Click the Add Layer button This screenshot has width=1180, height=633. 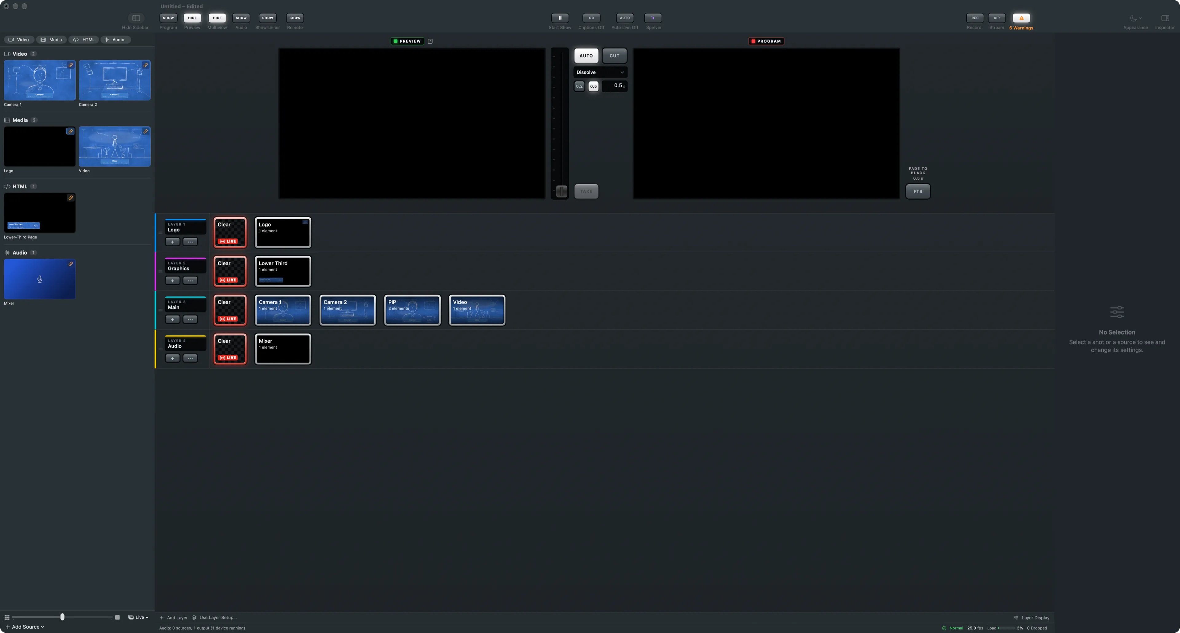coord(174,617)
